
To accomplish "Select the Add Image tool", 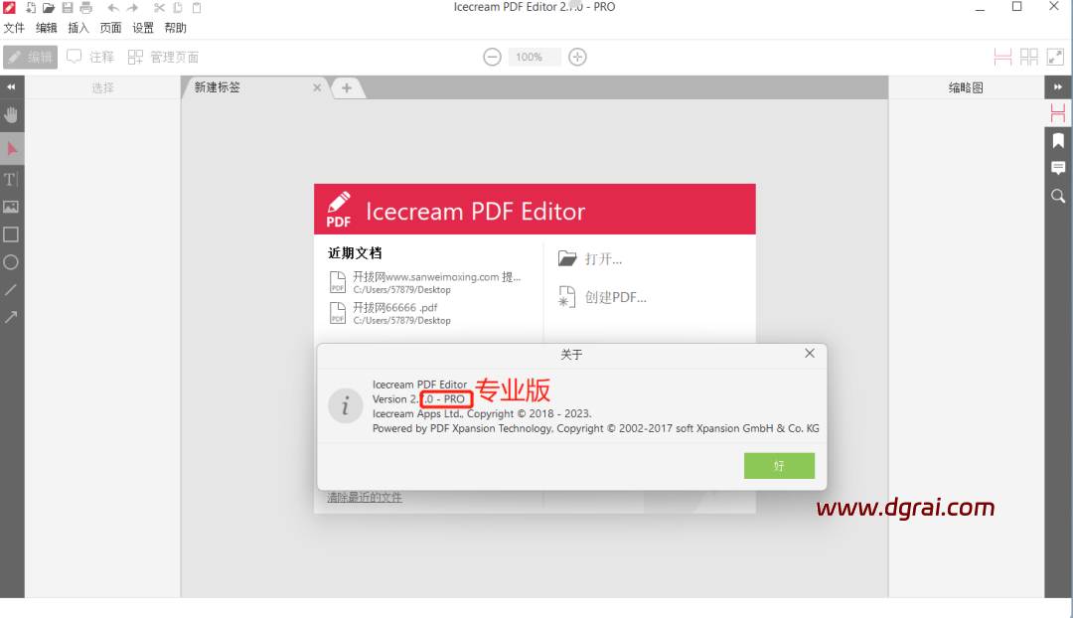I will coord(11,207).
